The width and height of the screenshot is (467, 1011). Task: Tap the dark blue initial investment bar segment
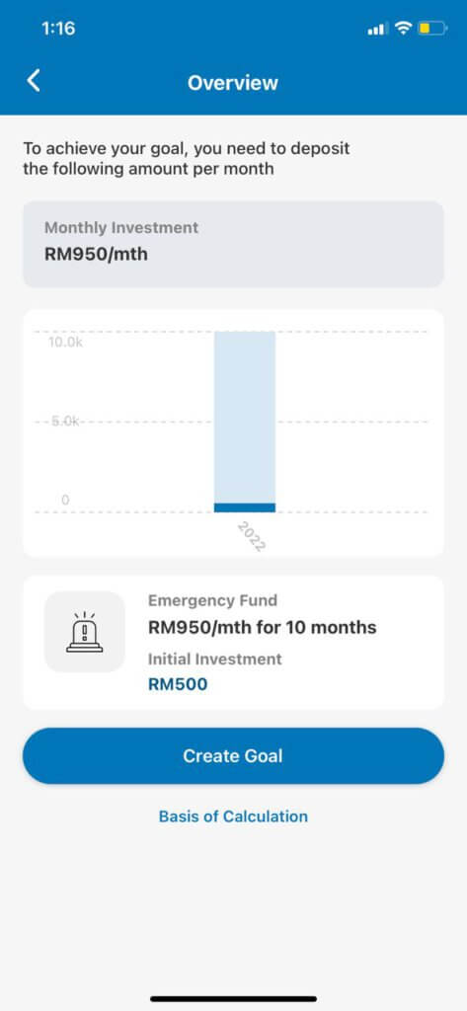245,508
